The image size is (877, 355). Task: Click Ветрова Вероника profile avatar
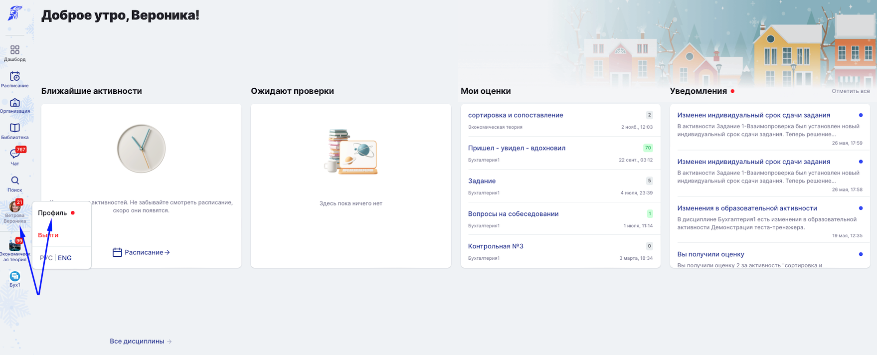coord(15,206)
